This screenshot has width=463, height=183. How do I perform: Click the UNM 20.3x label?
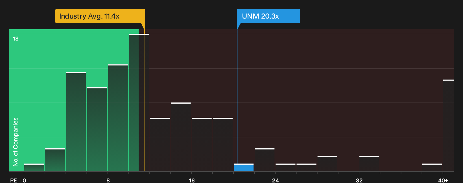[x=268, y=16]
